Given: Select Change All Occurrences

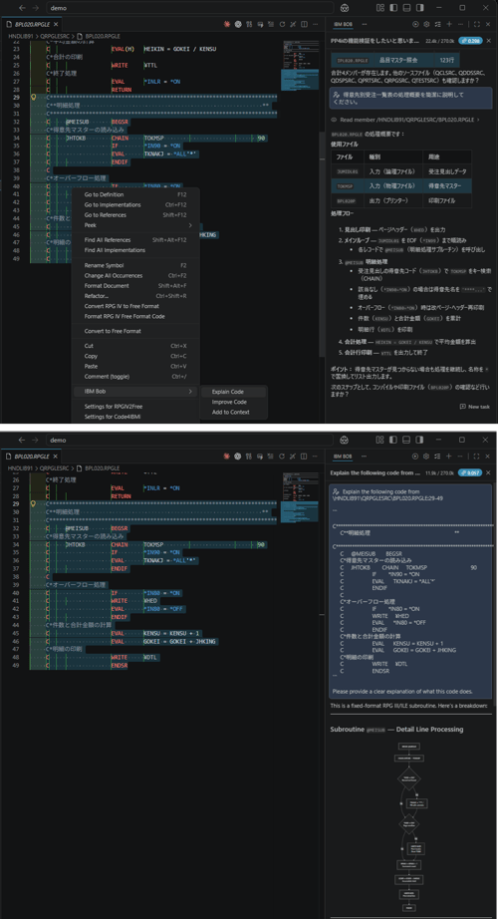Looking at the screenshot, I should [135, 275].
